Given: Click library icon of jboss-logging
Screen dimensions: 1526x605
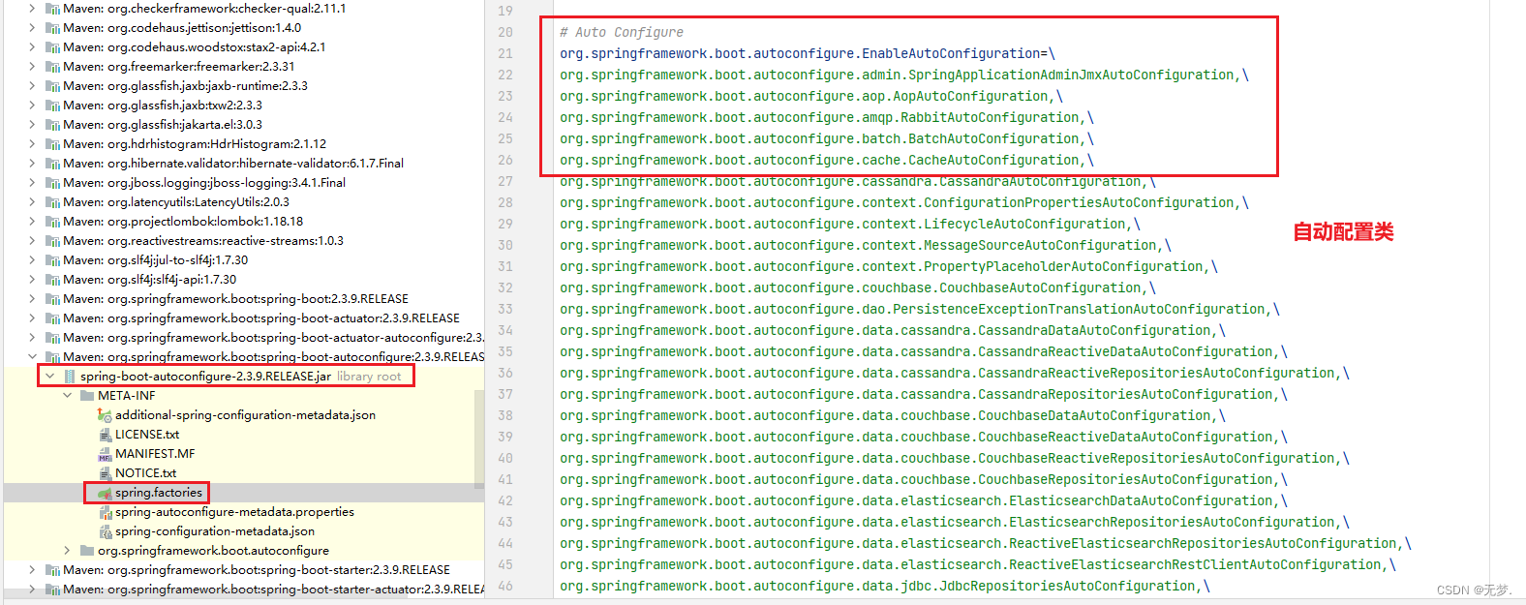Looking at the screenshot, I should [52, 182].
